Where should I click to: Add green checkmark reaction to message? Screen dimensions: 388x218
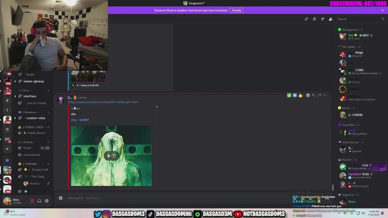[289, 95]
